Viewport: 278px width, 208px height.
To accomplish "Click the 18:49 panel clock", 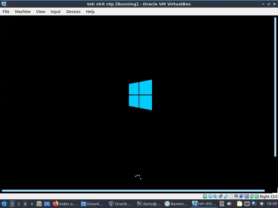I will [271, 204].
